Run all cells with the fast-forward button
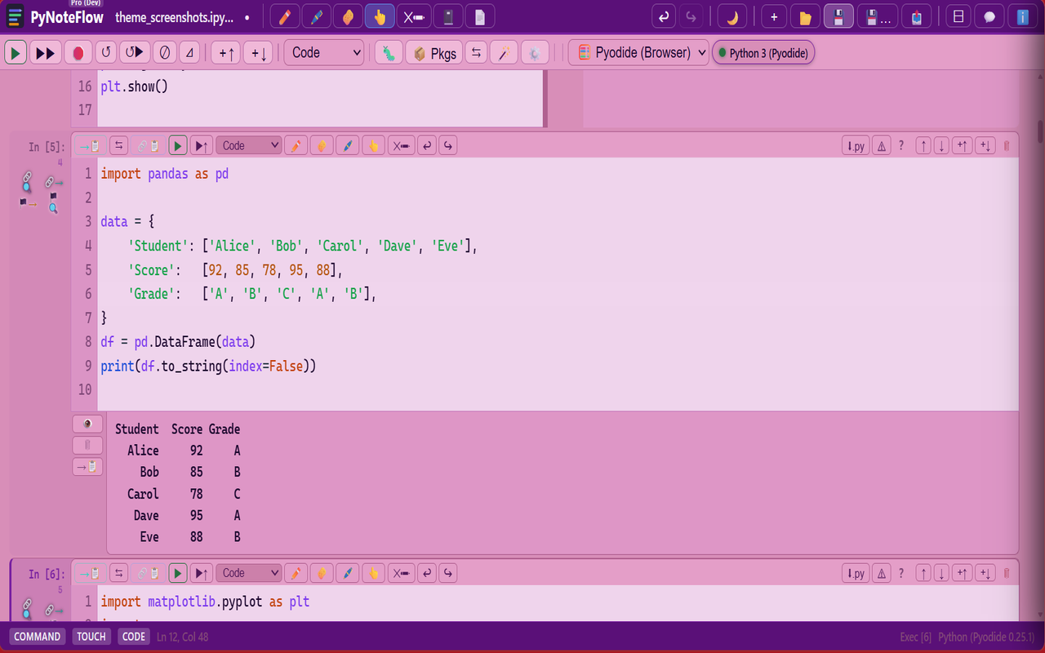The image size is (1045, 653). coord(46,53)
